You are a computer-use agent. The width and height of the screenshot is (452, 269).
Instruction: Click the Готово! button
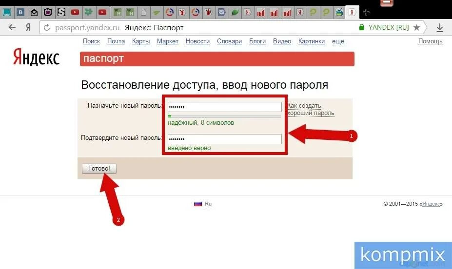pos(99,169)
